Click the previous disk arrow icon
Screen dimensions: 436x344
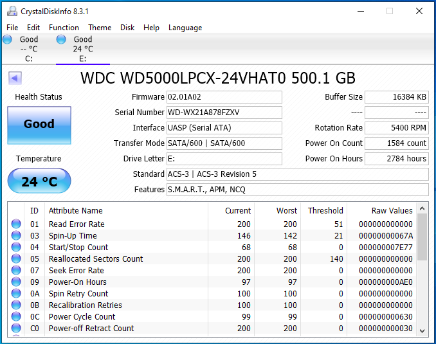(x=15, y=78)
